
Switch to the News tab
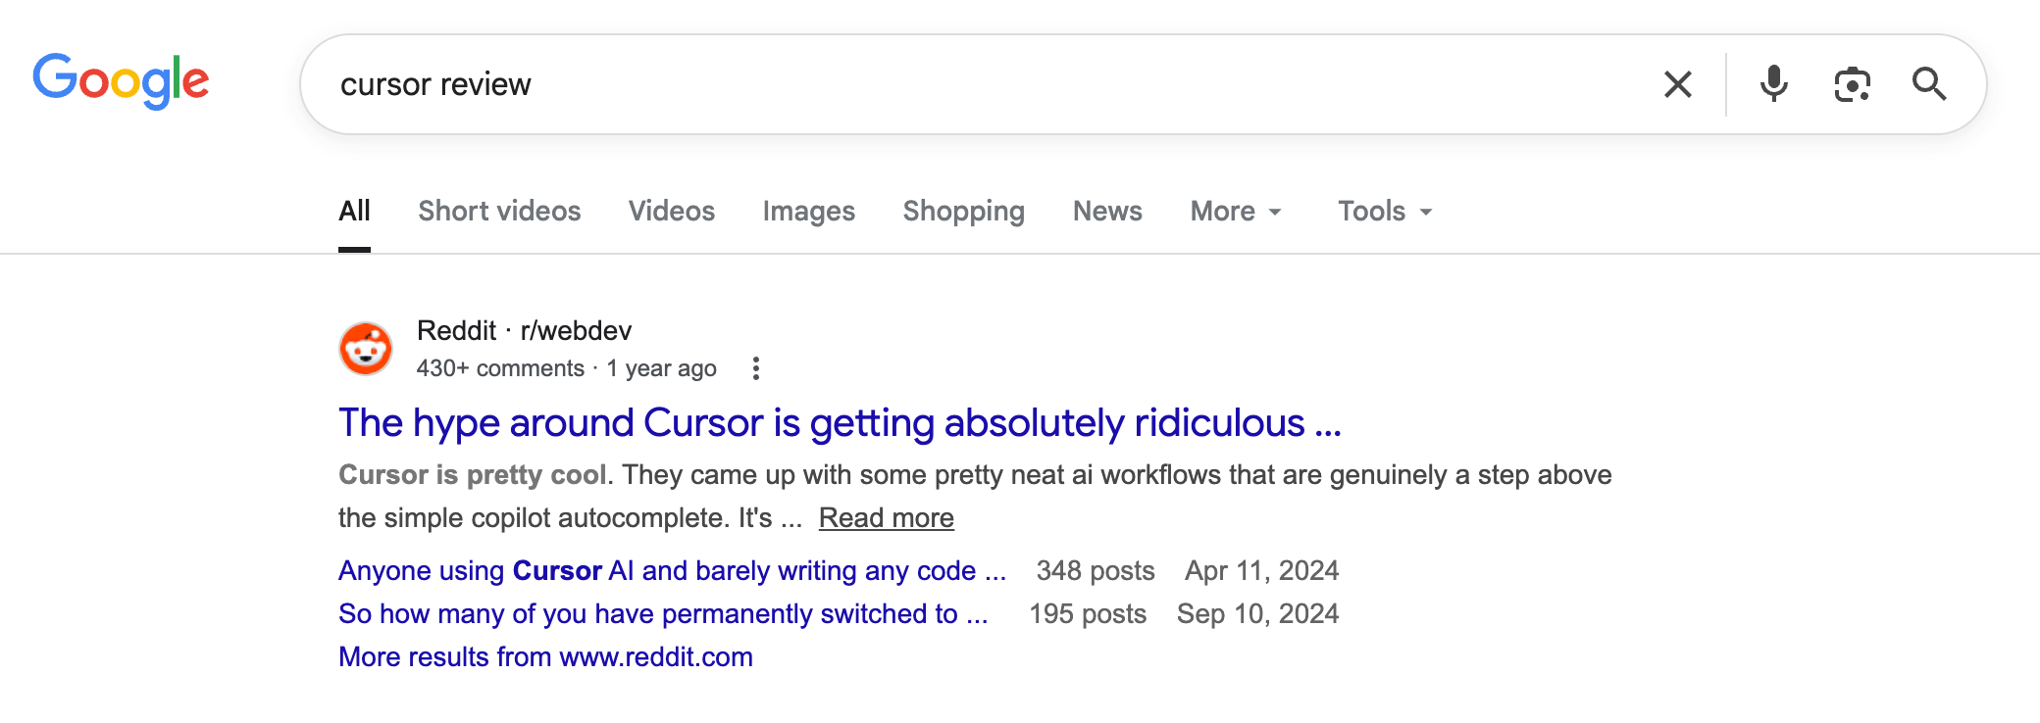(1107, 211)
